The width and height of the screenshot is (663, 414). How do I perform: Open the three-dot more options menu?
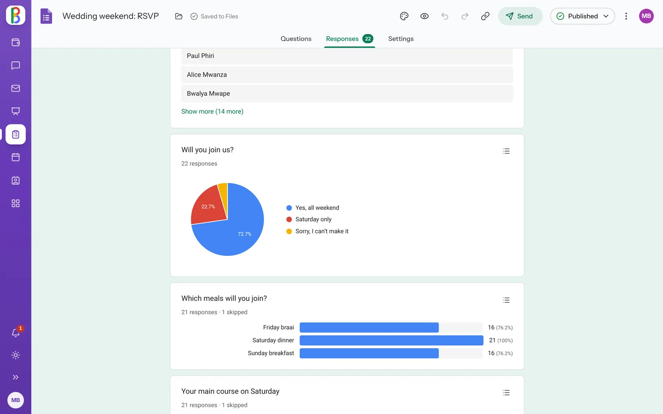tap(626, 16)
